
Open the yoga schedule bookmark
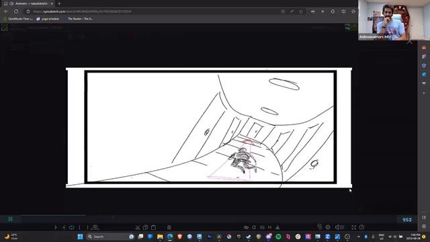click(x=48, y=19)
